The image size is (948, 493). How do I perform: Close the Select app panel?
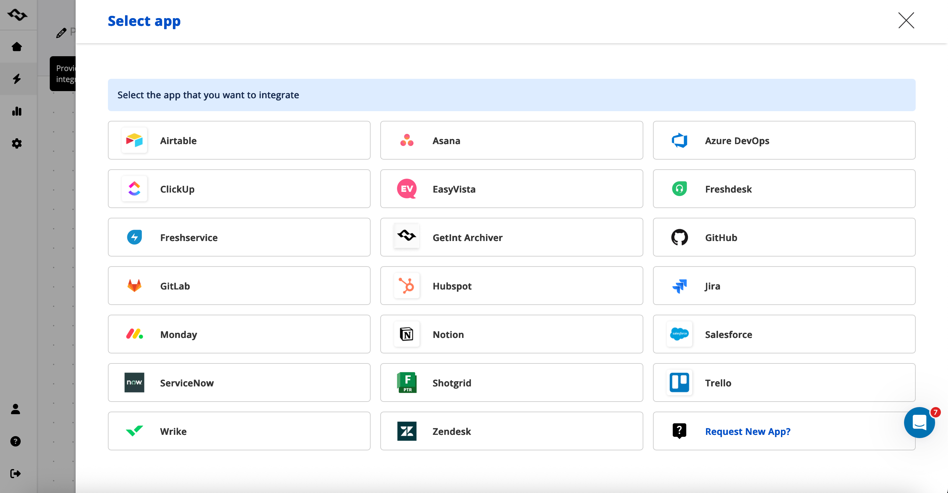click(x=906, y=20)
